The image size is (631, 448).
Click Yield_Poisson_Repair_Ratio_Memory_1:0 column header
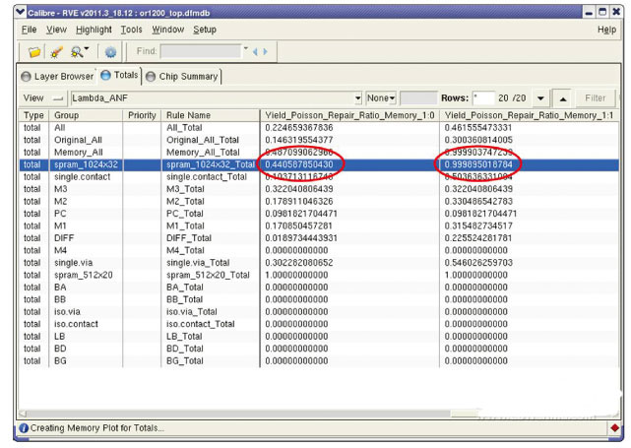click(x=349, y=115)
